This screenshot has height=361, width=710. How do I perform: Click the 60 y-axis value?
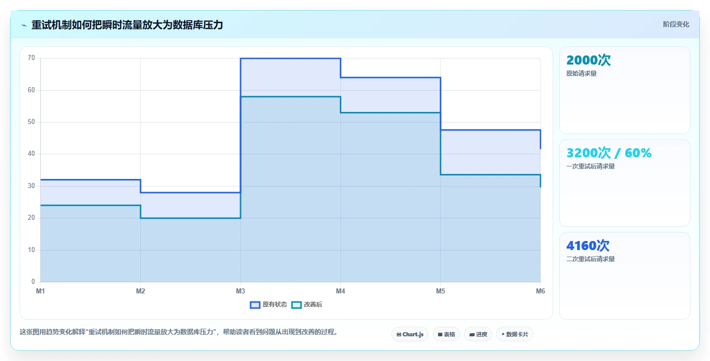pos(31,90)
